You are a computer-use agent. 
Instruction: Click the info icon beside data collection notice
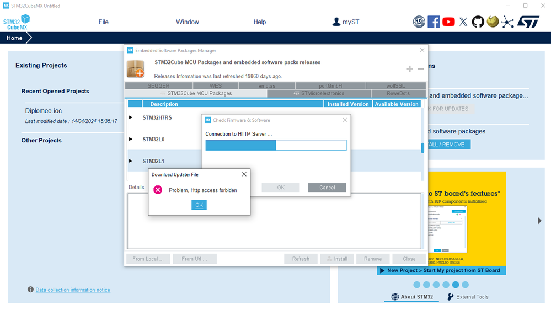(x=30, y=290)
